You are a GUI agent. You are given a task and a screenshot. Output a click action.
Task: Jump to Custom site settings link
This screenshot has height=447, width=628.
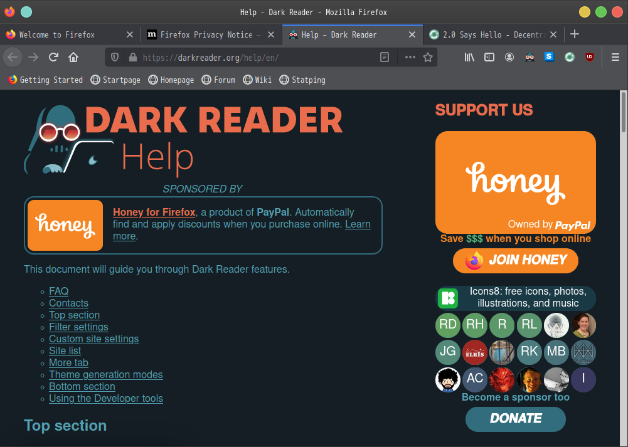[94, 339]
